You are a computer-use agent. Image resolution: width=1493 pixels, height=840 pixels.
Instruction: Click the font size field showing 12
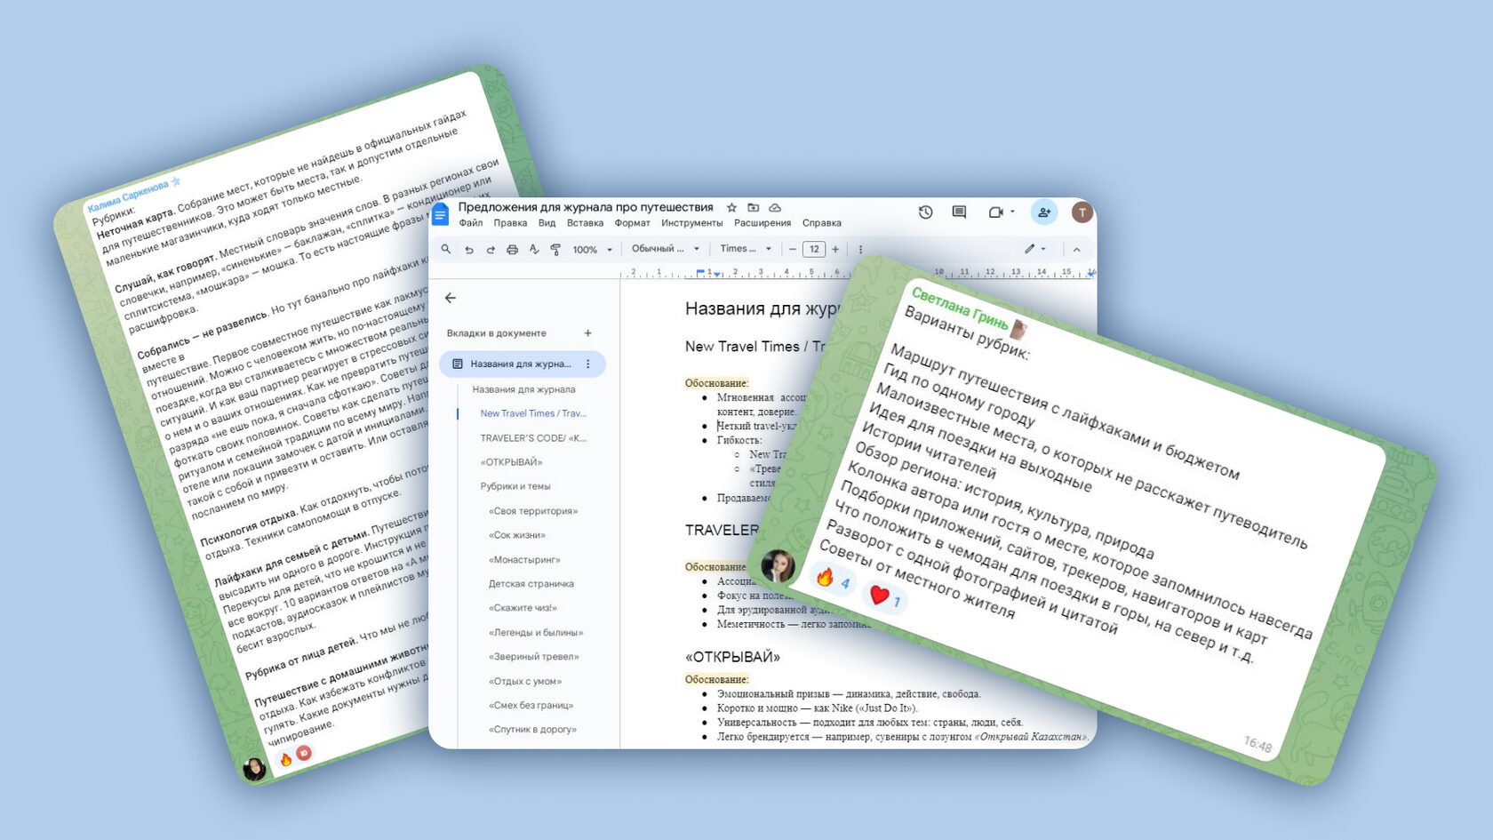tap(814, 250)
